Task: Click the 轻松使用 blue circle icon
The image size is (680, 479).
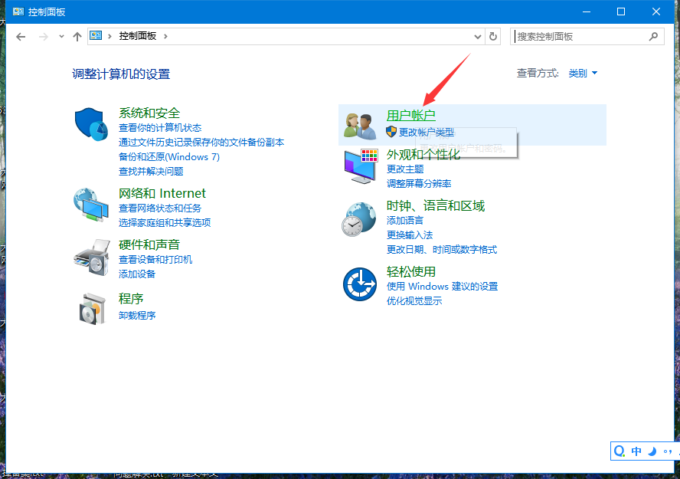Action: [x=359, y=284]
